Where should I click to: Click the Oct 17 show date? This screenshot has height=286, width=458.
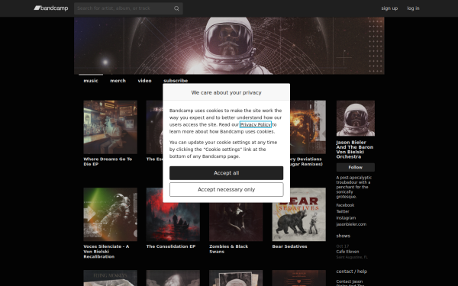[343, 246]
